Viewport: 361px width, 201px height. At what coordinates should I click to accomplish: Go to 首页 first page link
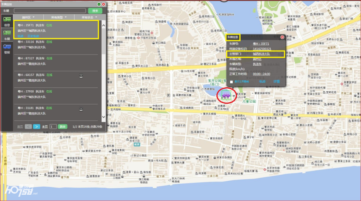pyautogui.click(x=20, y=127)
